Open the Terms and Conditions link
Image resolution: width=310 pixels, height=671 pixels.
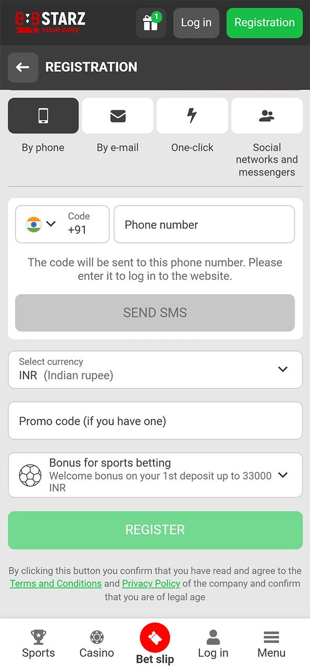pos(56,583)
